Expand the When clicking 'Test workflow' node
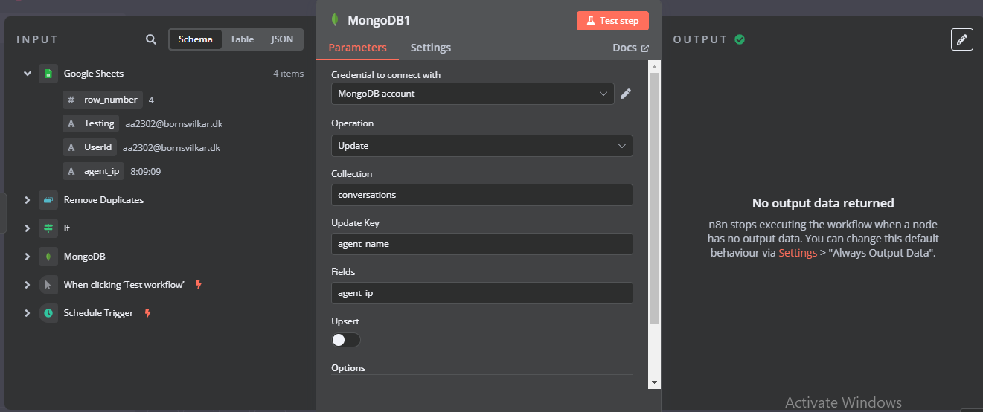 tap(27, 285)
